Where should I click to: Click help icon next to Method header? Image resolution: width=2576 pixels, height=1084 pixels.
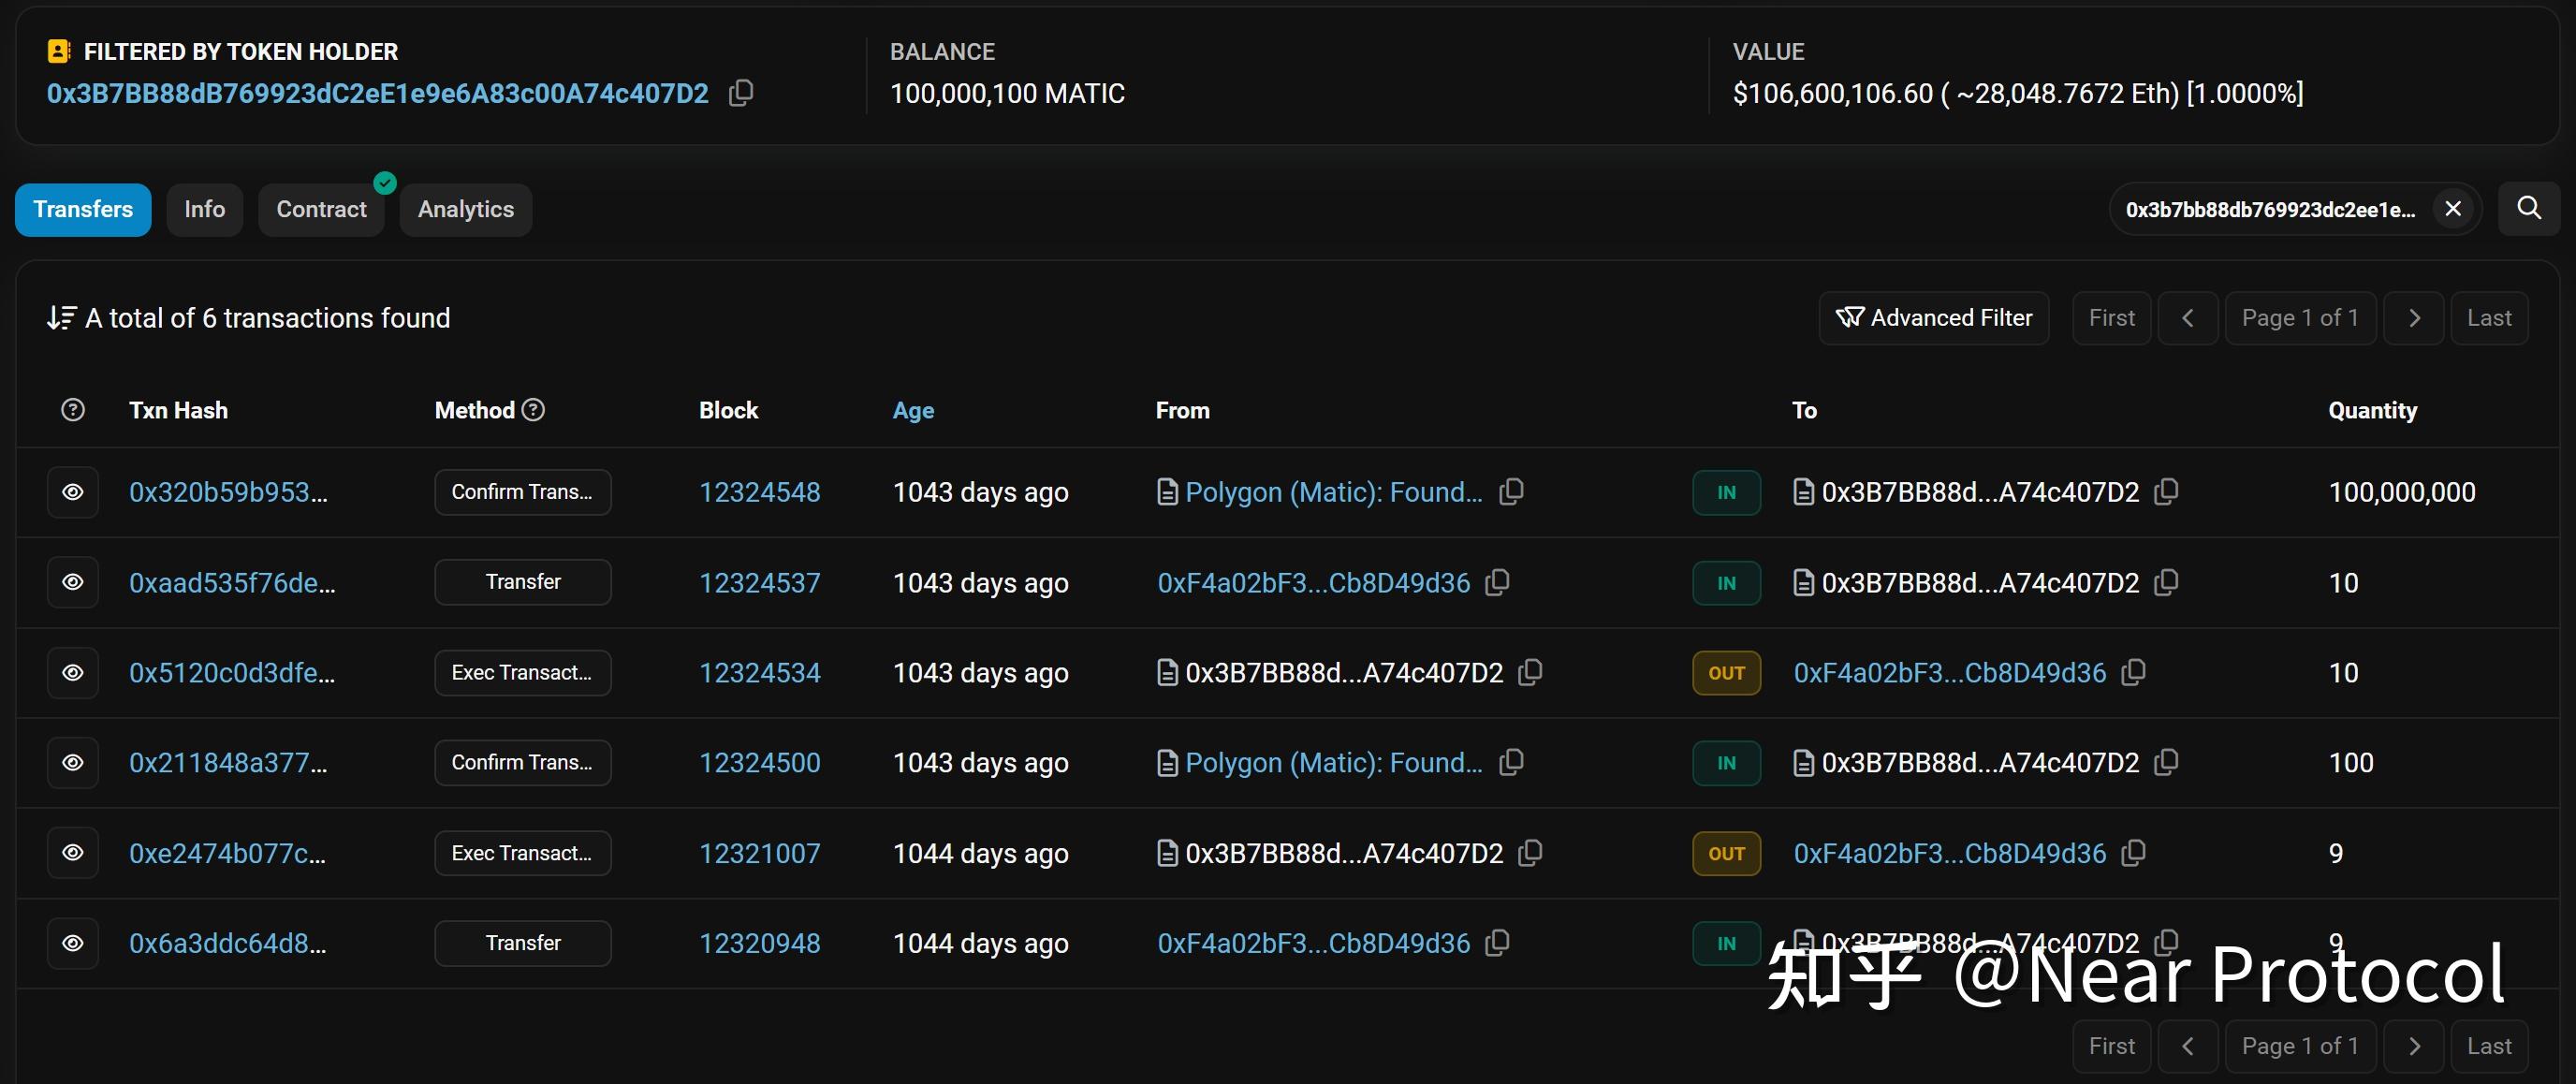tap(534, 410)
